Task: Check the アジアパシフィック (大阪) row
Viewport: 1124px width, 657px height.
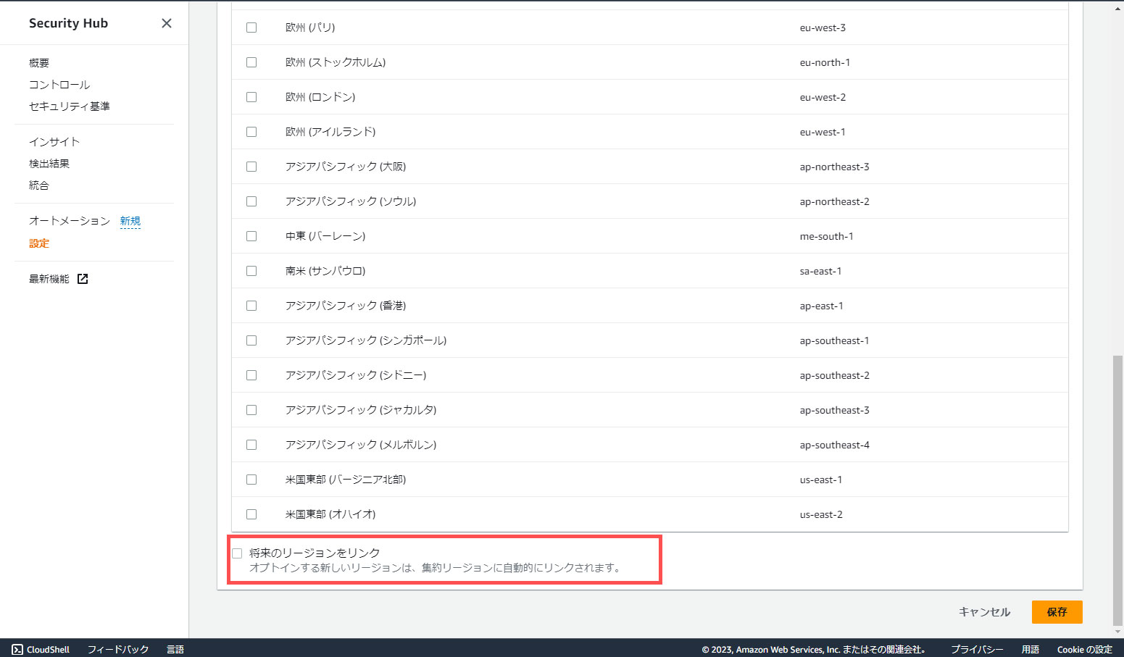Action: (251, 167)
